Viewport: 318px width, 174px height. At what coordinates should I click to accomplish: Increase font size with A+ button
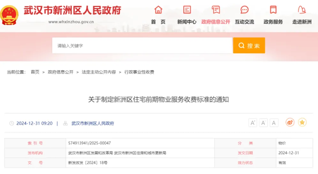[253, 123]
